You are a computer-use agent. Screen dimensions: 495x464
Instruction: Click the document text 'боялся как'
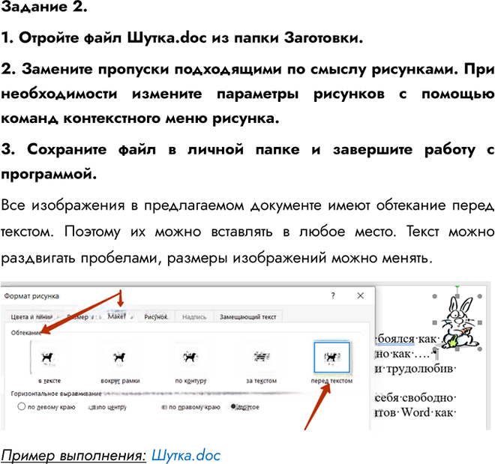[407, 339]
